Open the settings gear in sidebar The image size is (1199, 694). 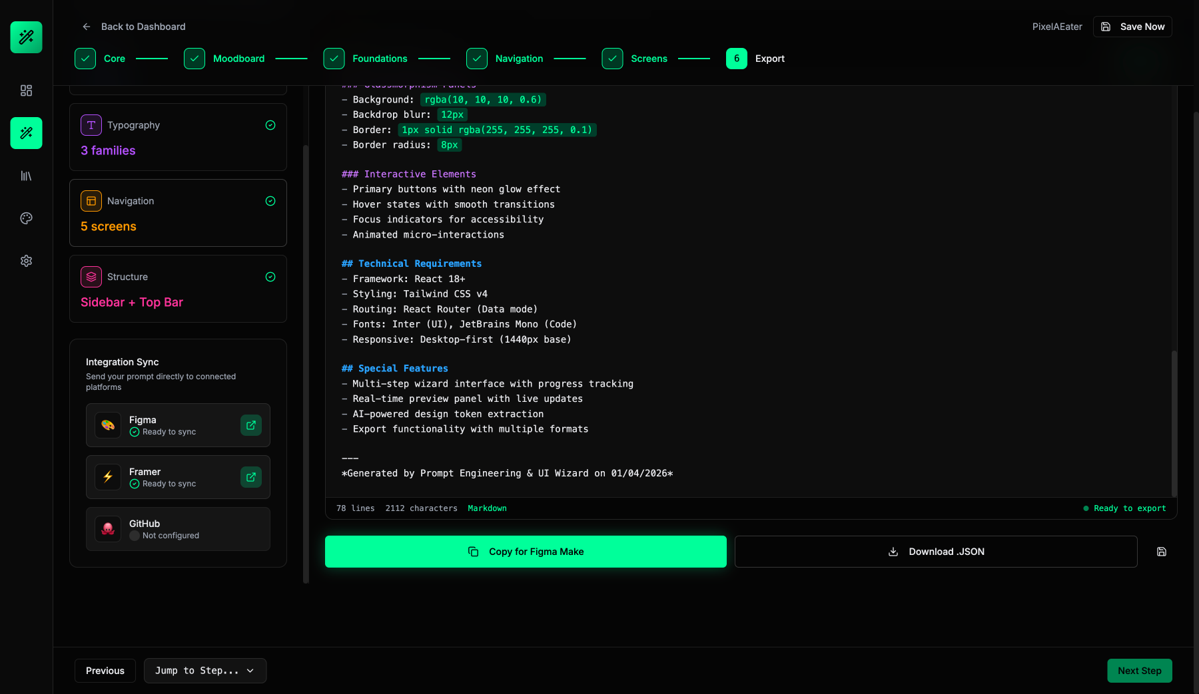(27, 261)
